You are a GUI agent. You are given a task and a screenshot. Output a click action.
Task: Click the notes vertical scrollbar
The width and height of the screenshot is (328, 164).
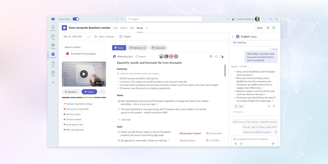click(225, 71)
